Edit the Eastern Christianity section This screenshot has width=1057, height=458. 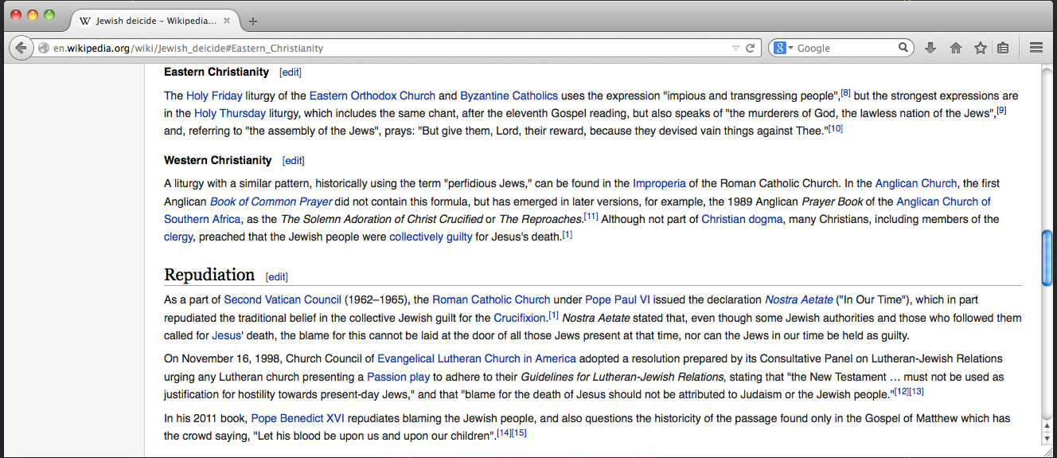[291, 72]
